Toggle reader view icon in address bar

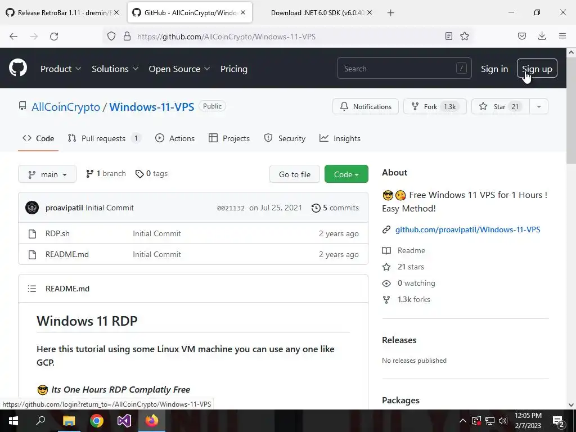tap(448, 36)
